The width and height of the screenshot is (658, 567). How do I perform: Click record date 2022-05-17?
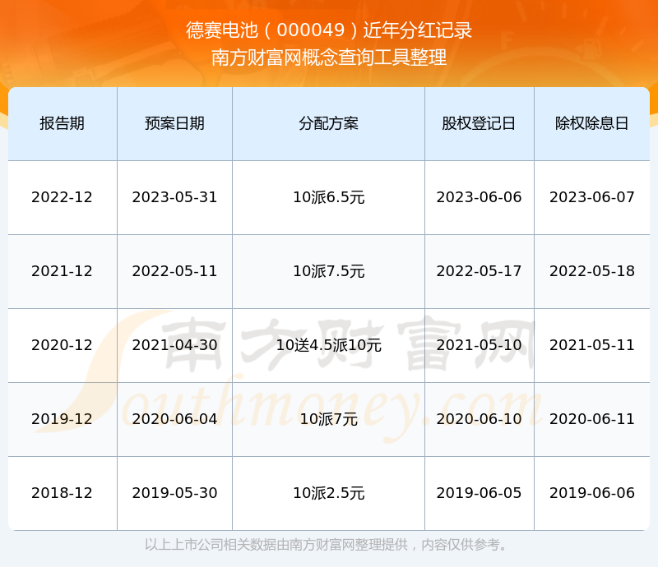479,271
